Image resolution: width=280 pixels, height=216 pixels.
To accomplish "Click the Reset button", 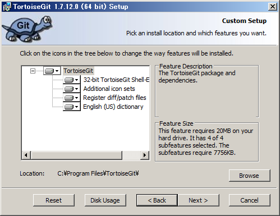I will [54, 200].
